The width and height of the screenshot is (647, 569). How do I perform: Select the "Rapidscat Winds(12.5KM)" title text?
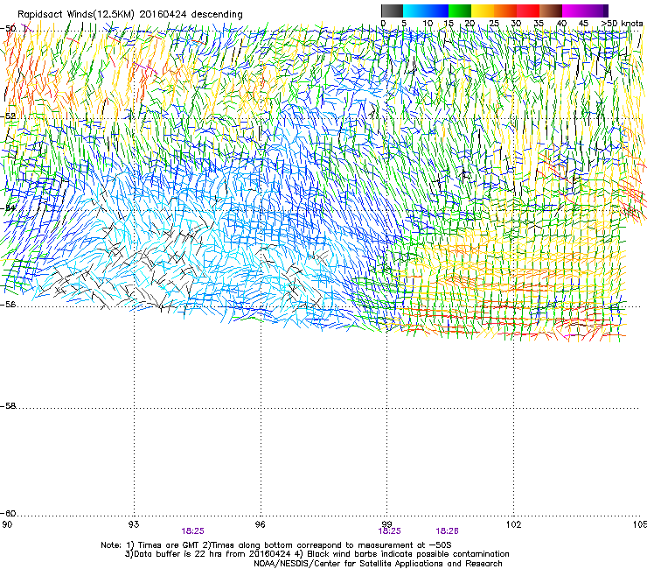pos(76,15)
